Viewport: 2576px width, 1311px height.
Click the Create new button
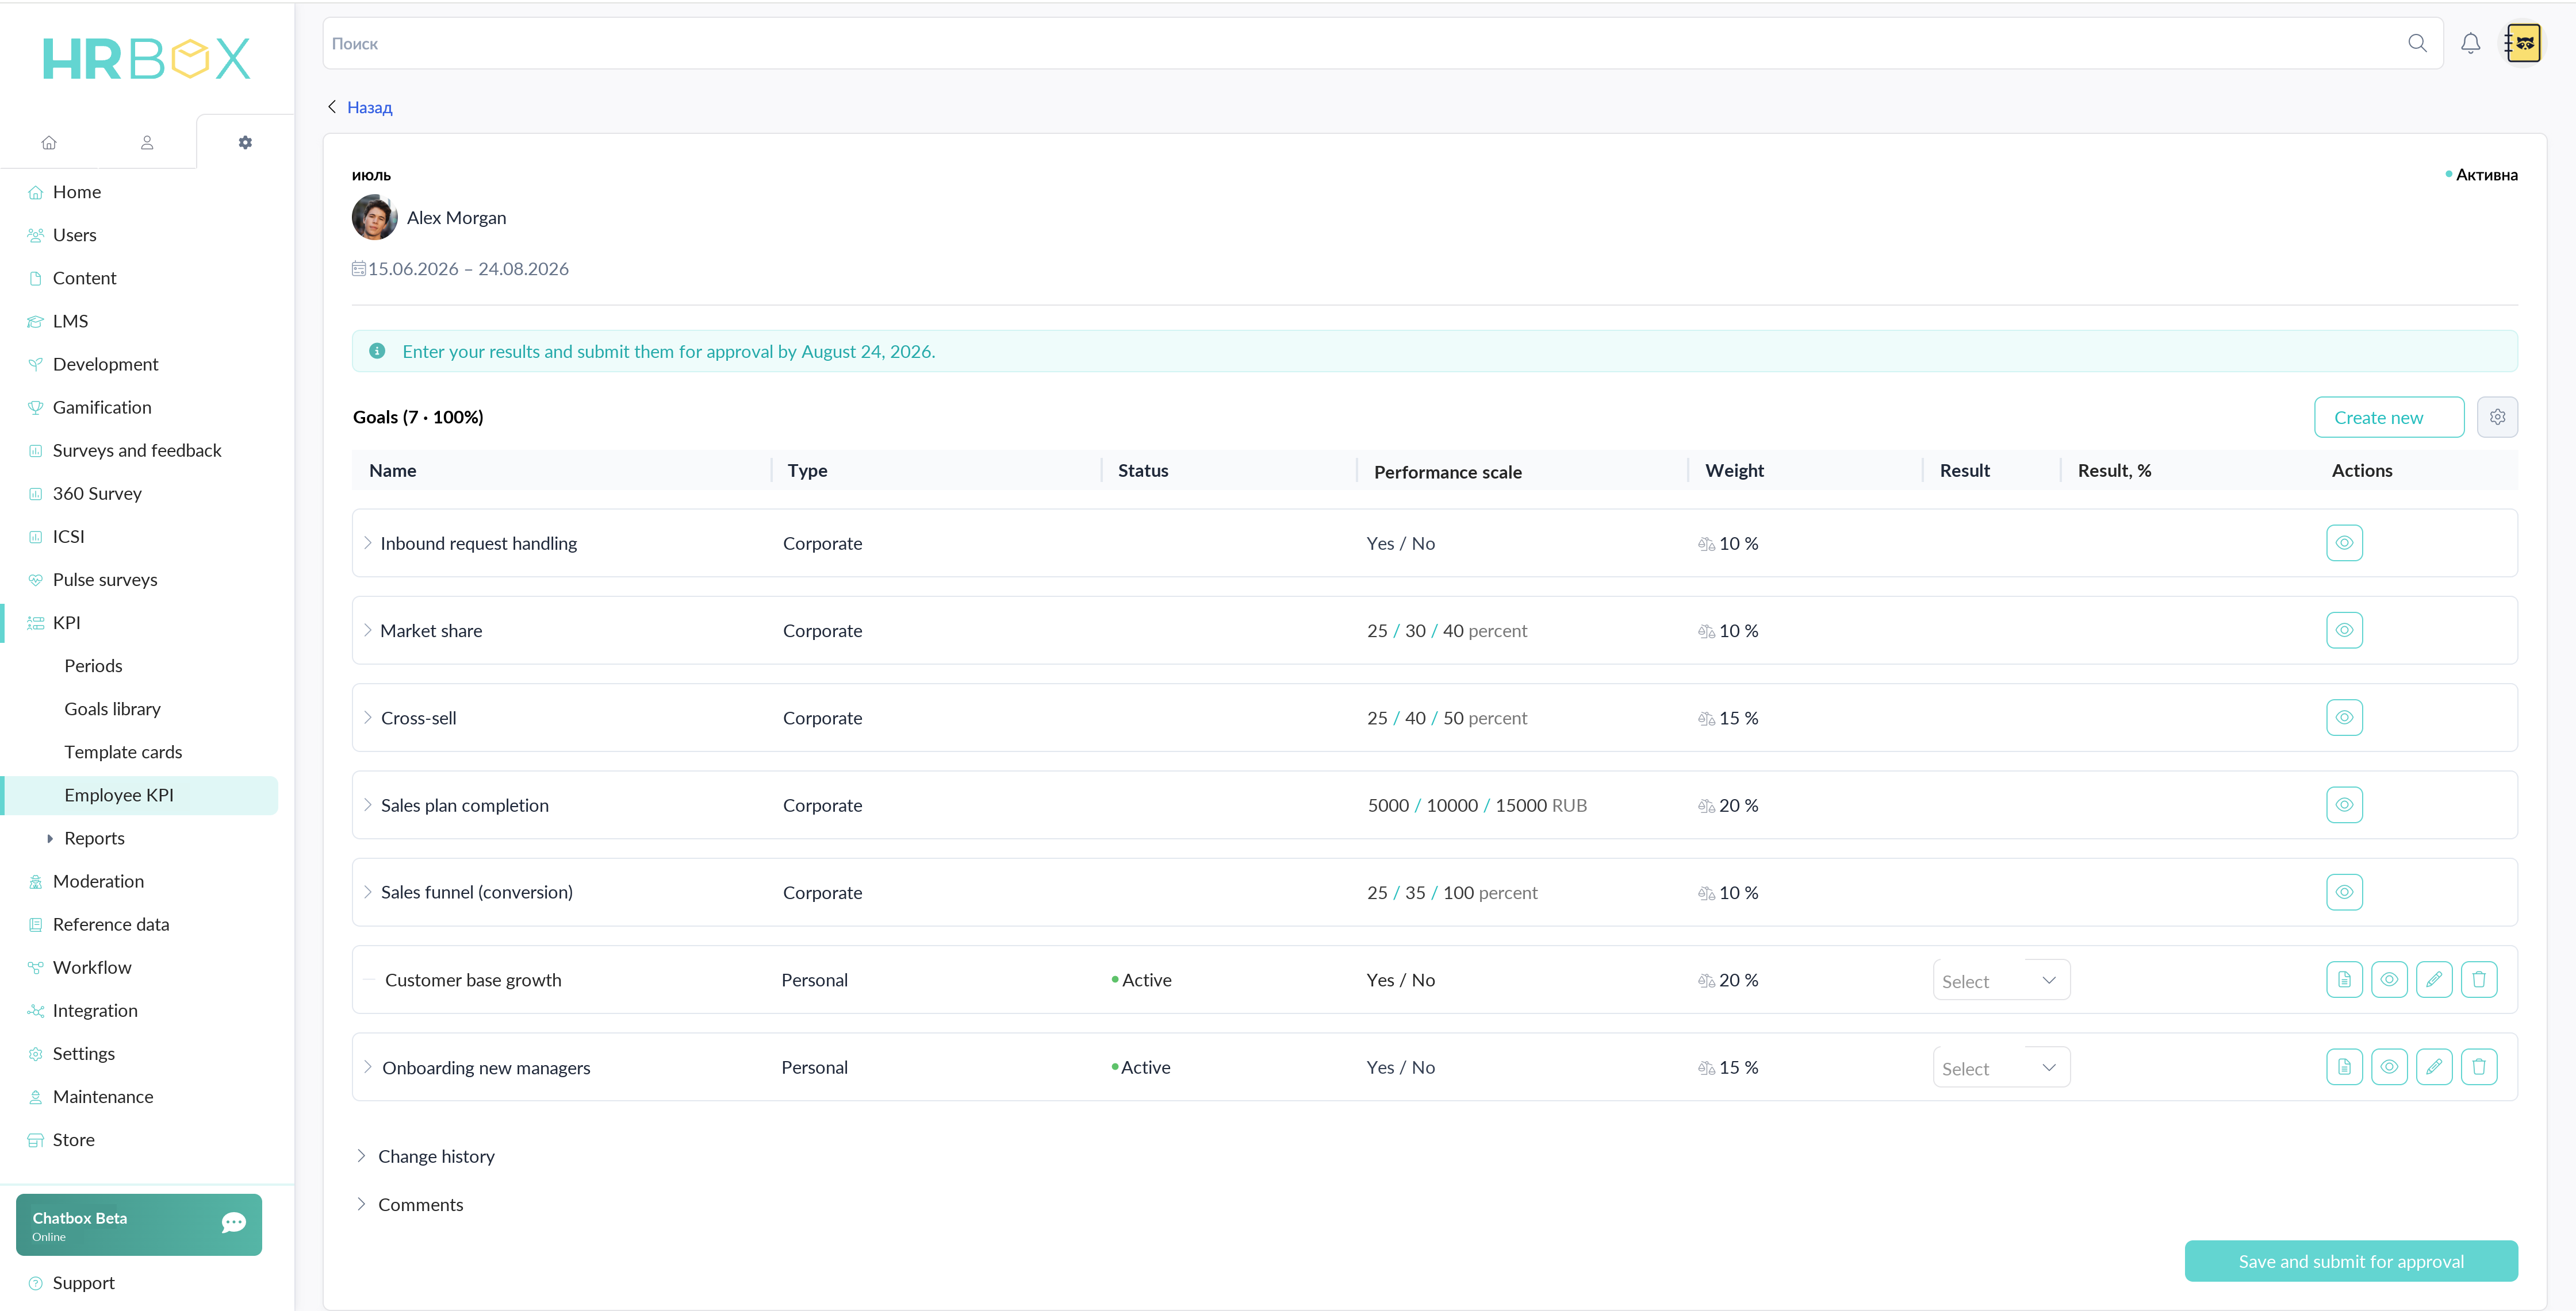(x=2388, y=417)
